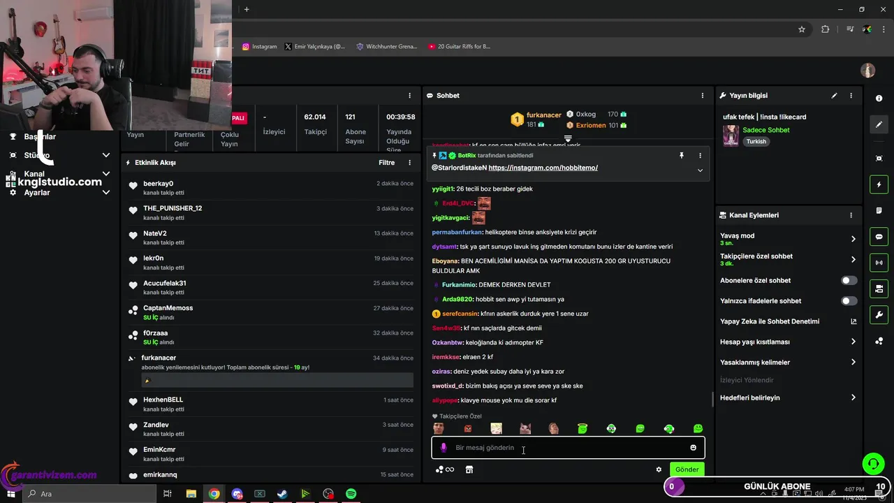894x503 pixels.
Task: Click the purple microphone icon in chat input
Action: click(444, 448)
